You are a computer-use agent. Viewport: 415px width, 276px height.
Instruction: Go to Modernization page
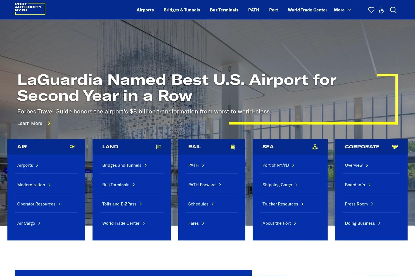pyautogui.click(x=31, y=185)
